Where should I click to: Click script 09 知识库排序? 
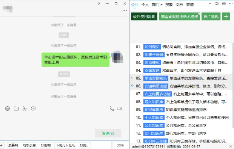click(182, 110)
